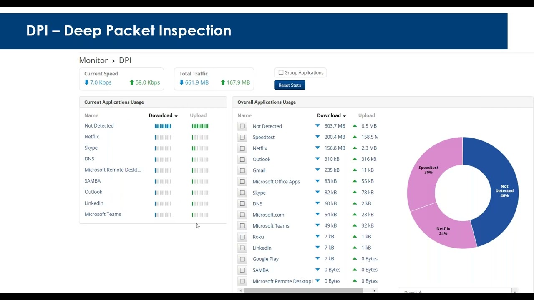The width and height of the screenshot is (534, 300).
Task: Click the download triangle beside 82 kB
Action: [x=317, y=192]
